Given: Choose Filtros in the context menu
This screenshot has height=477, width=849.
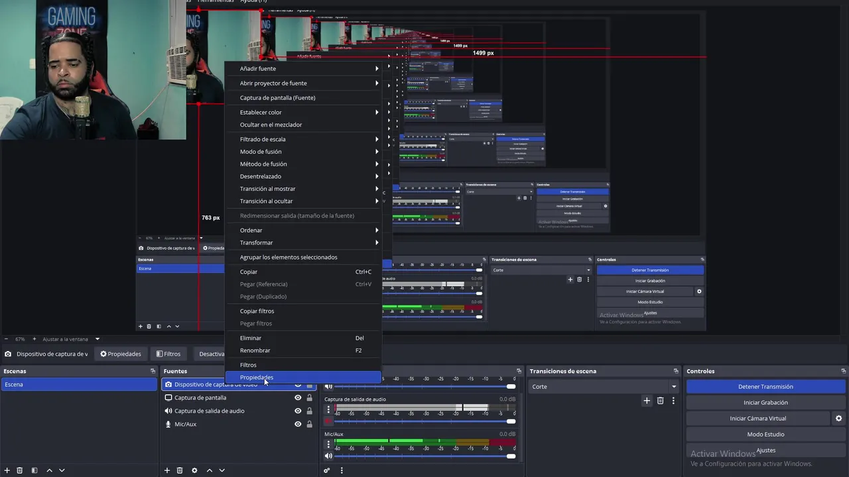Looking at the screenshot, I should [x=303, y=365].
